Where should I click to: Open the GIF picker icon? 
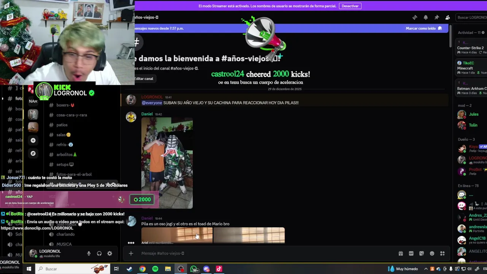pos(411,253)
